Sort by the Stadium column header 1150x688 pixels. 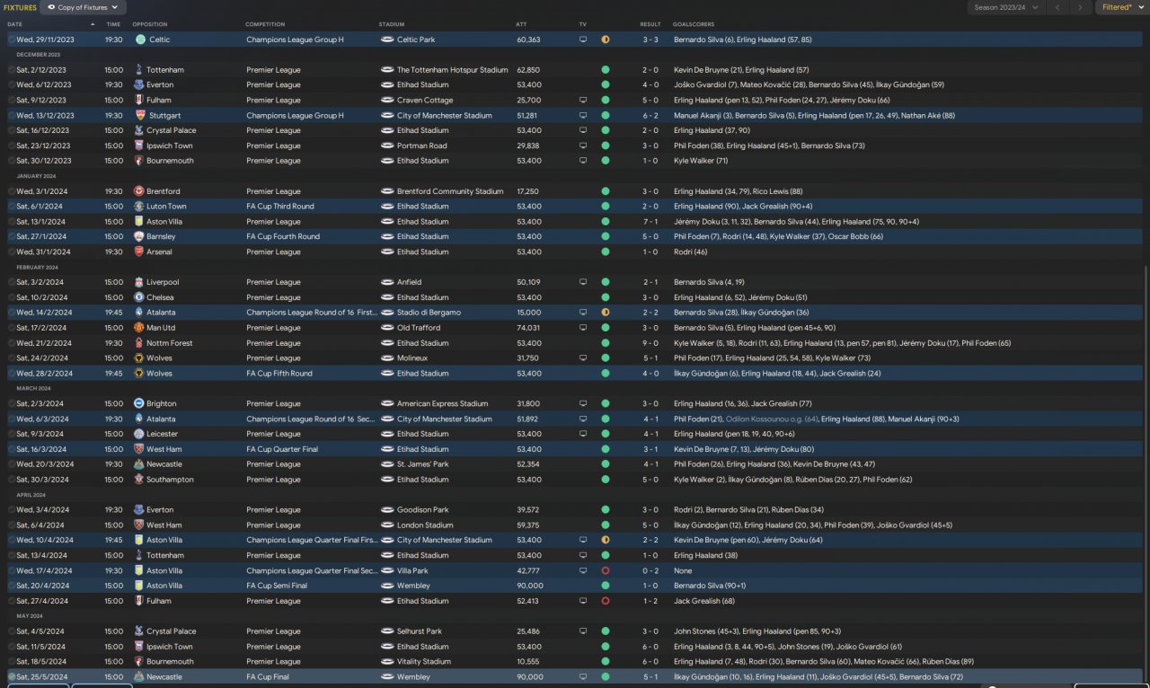tap(392, 24)
